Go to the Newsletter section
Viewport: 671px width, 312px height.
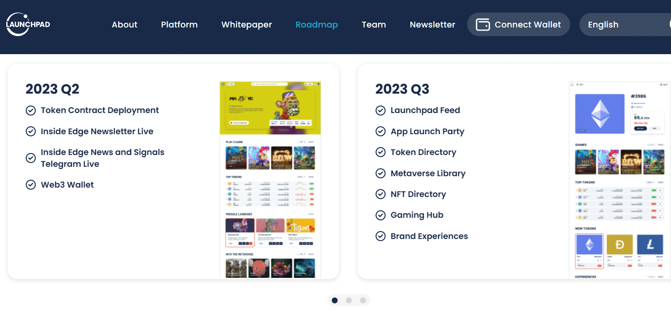(432, 25)
